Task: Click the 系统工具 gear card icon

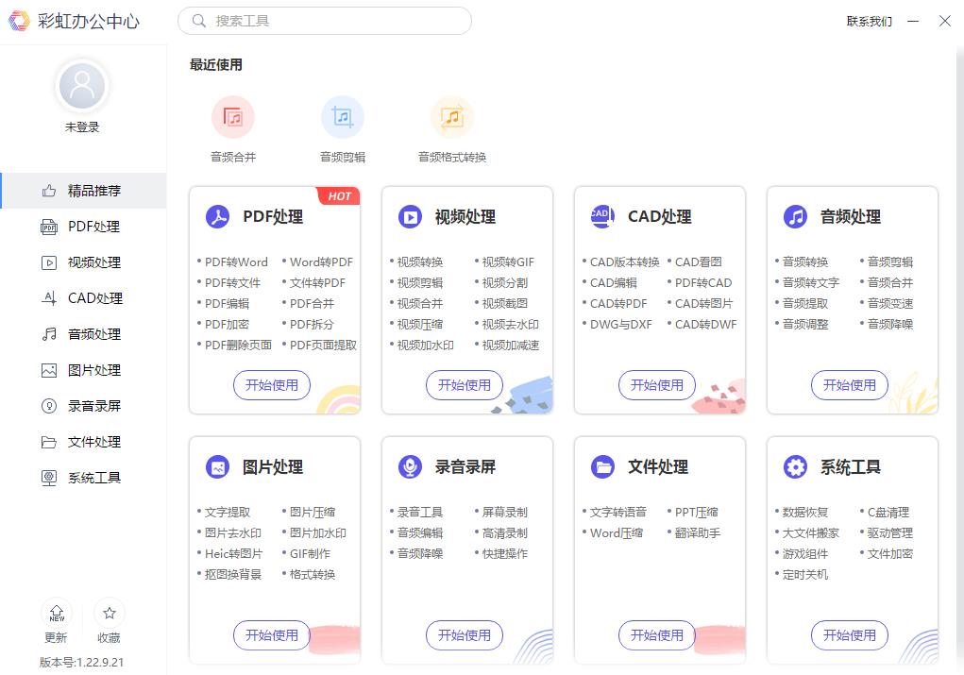Action: click(796, 467)
